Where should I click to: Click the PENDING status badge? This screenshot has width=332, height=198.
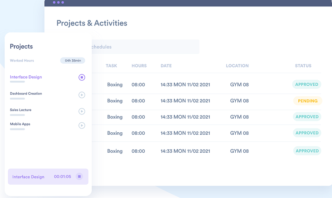click(308, 101)
